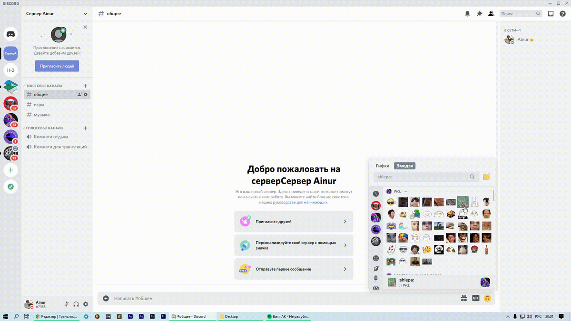Open Discord home direct messages
571x321 pixels.
point(10,34)
